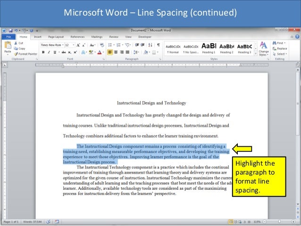
Task: Click the Decrease Indent icon
Action: 137,45
